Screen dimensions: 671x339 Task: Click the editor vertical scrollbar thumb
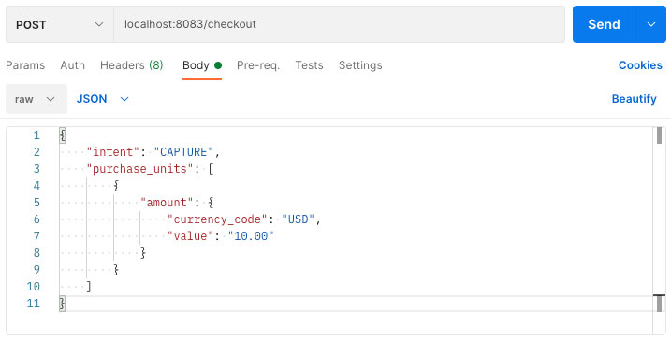tap(659, 135)
